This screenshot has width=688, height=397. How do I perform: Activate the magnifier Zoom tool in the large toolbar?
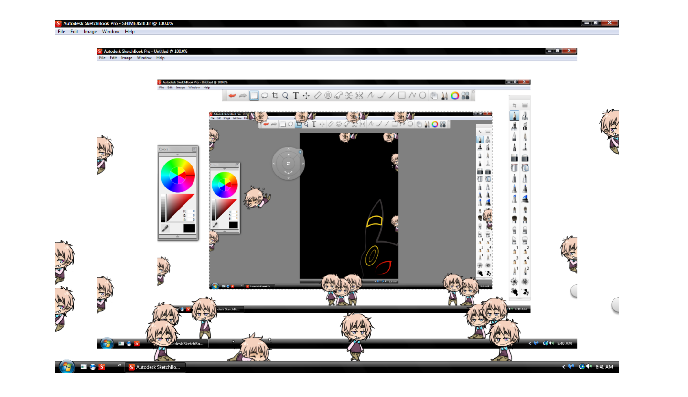(285, 96)
